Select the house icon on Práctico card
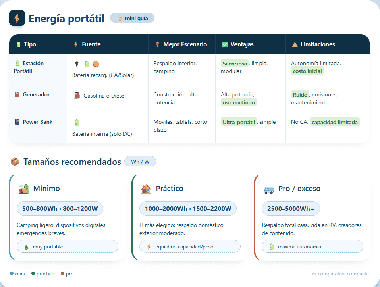 click(x=146, y=188)
